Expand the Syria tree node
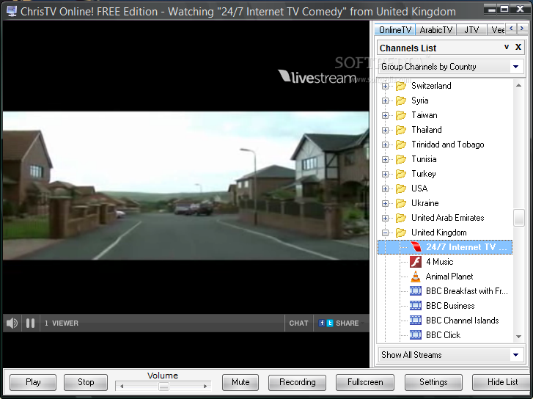533x399 pixels. [x=385, y=100]
